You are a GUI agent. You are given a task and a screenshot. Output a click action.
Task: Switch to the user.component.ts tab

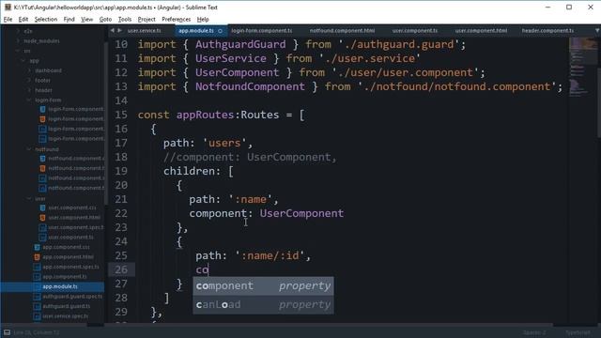pyautogui.click(x=415, y=30)
